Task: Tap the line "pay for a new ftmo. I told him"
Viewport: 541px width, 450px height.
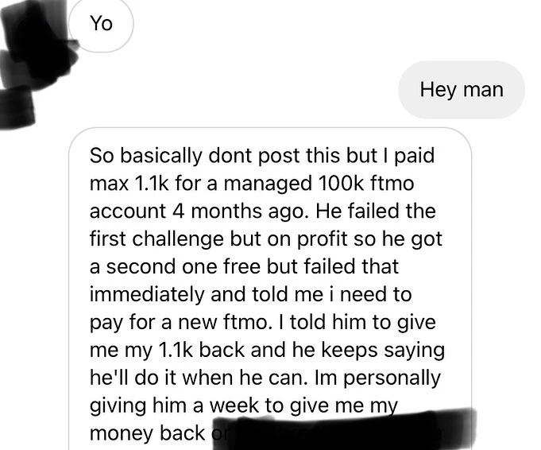Action: pos(263,323)
